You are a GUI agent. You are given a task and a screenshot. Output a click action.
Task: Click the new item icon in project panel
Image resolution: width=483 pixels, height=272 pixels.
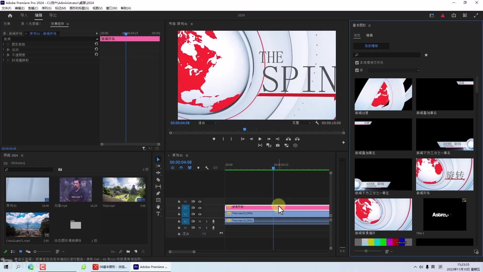tap(136, 251)
